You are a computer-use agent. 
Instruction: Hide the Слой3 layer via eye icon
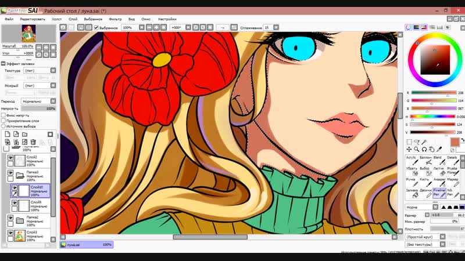(10, 233)
